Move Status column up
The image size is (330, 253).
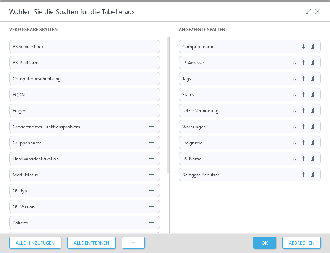(303, 94)
